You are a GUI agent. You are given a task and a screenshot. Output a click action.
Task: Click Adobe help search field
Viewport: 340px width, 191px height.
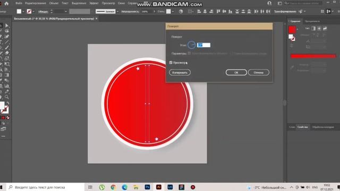[x=303, y=3]
